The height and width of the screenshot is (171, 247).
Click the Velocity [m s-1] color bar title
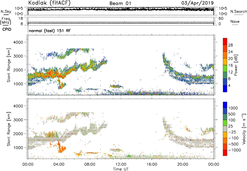(x=244, y=129)
